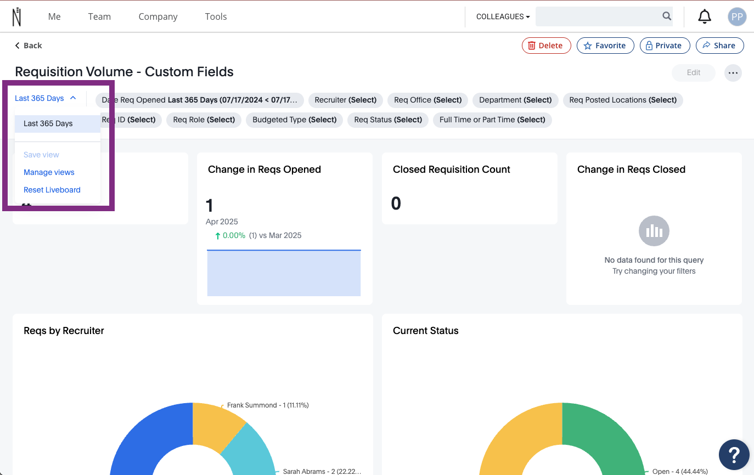
Task: Open the help question mark bubble
Action: point(734,455)
